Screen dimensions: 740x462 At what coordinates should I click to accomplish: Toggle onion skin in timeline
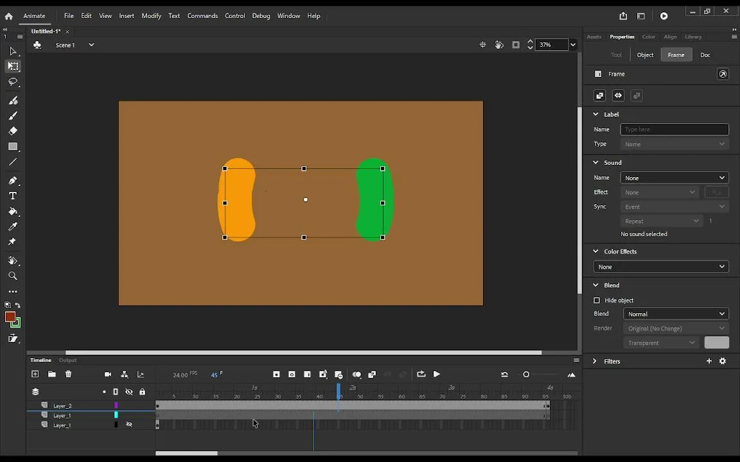point(357,374)
